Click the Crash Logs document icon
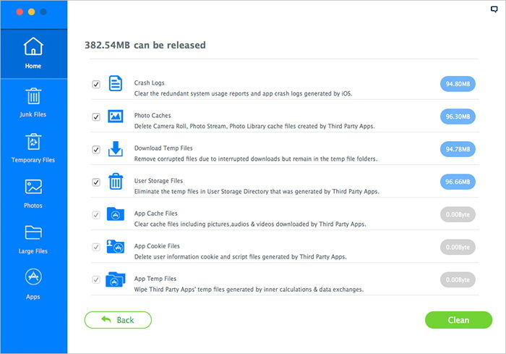 click(116, 83)
